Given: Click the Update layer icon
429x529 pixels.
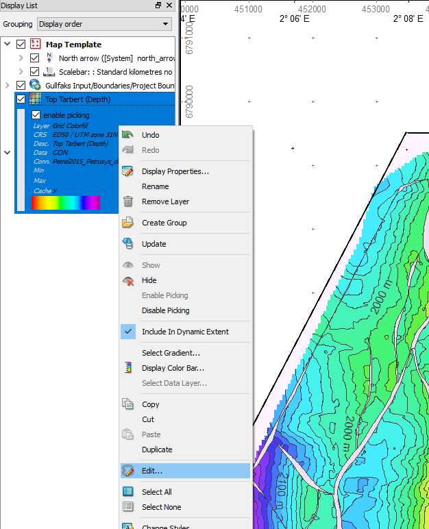Looking at the screenshot, I should click(127, 244).
